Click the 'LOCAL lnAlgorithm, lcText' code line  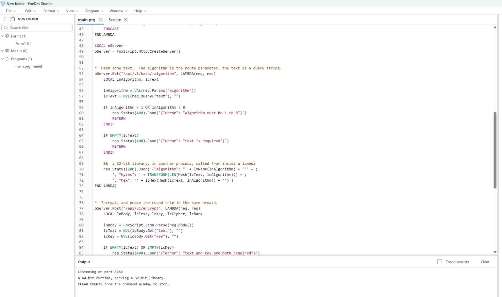tap(131, 79)
